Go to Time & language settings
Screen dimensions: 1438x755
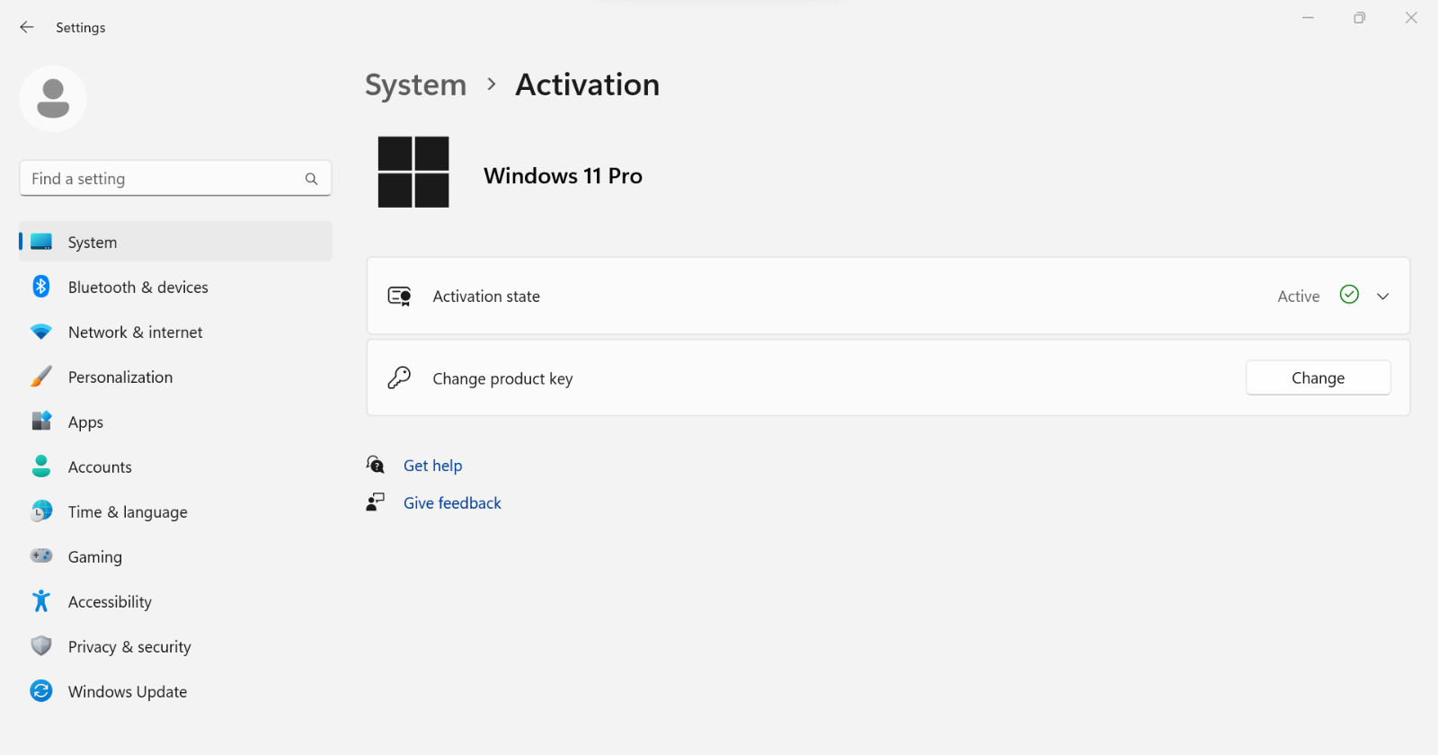(128, 512)
